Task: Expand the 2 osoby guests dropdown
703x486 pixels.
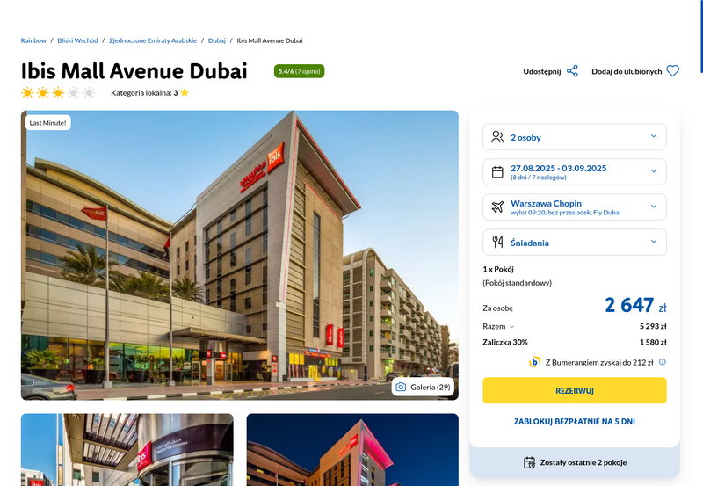Action: pyautogui.click(x=575, y=137)
